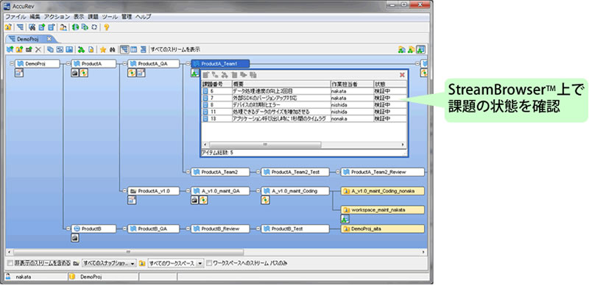Click the locked document icon in stream toolbar
The width and height of the screenshot is (589, 285).
[91, 49]
